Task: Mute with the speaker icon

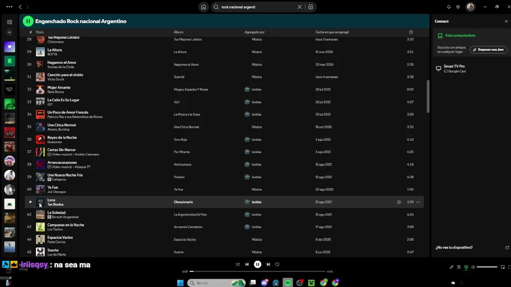Action: (473, 267)
